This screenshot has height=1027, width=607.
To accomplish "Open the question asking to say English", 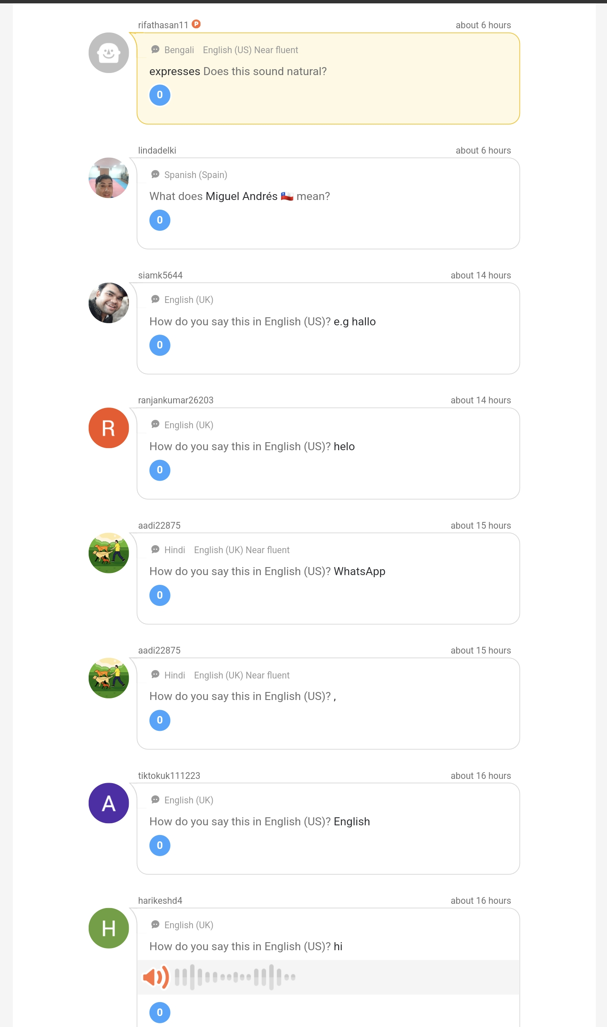I will tap(260, 822).
